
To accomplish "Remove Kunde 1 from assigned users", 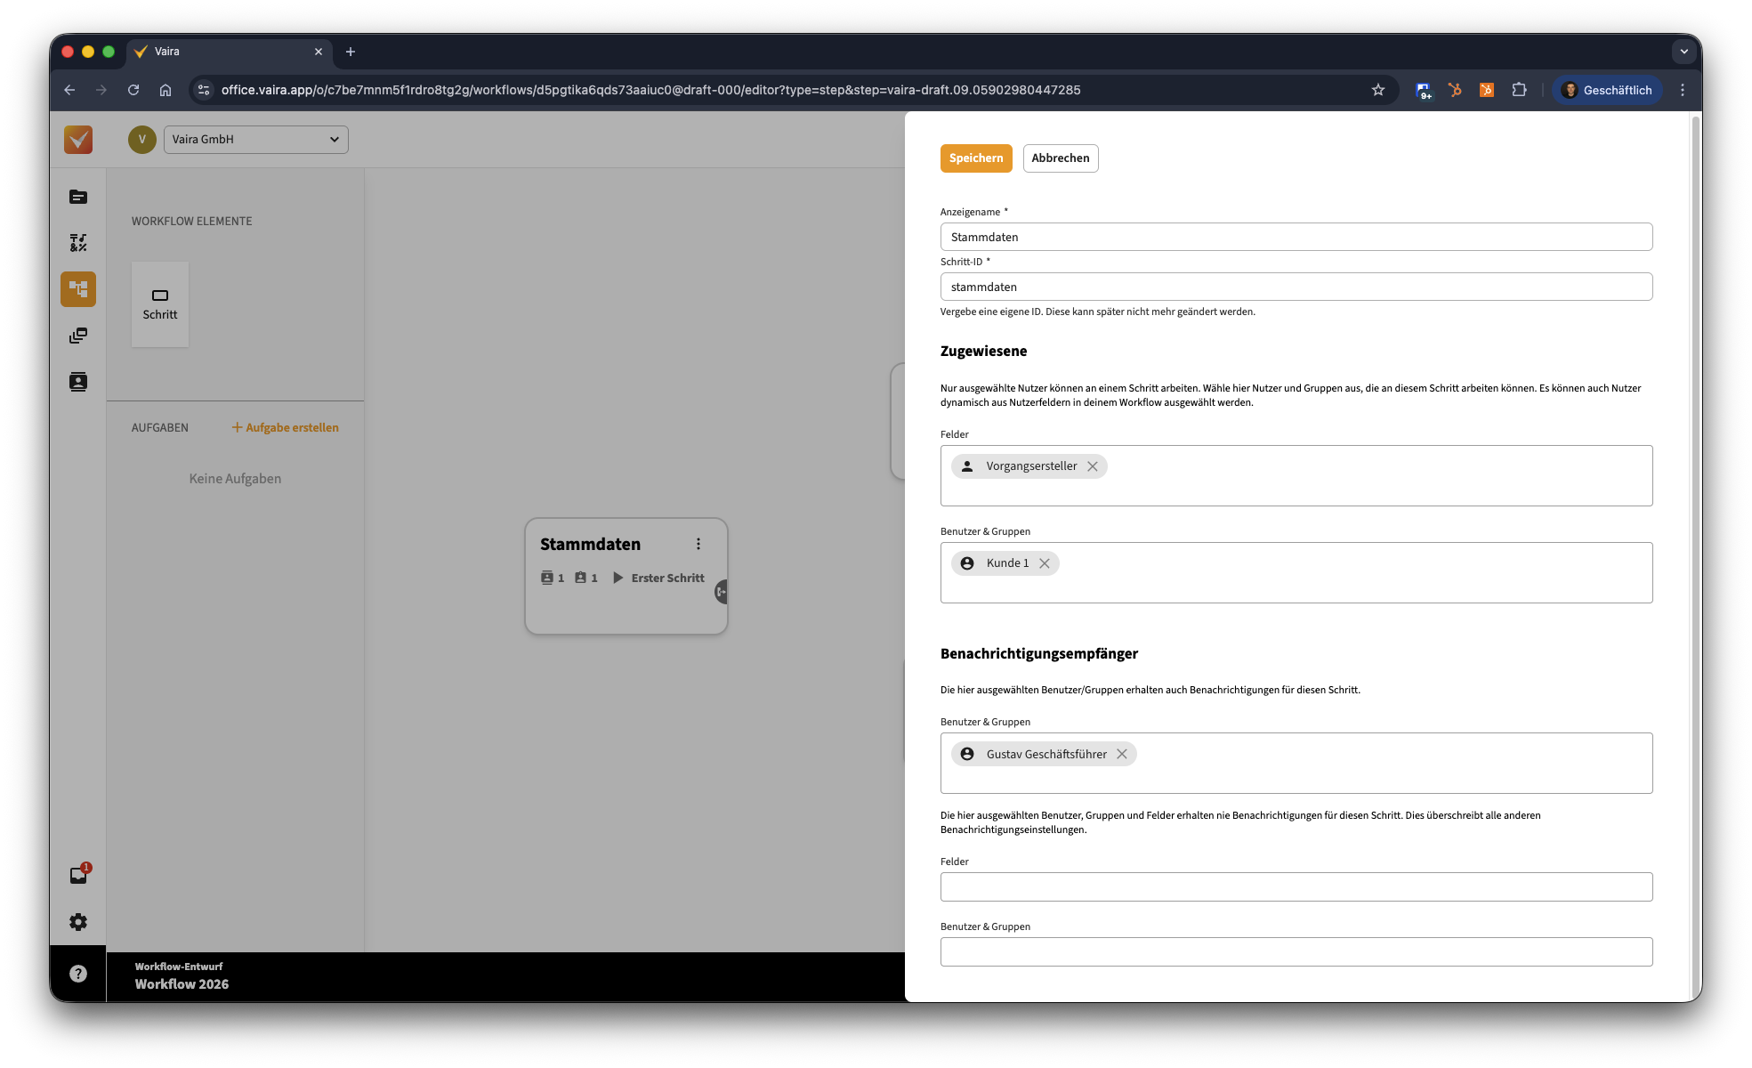I will point(1045,563).
